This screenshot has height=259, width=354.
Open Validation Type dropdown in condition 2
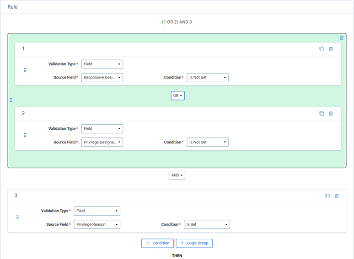coord(102,129)
